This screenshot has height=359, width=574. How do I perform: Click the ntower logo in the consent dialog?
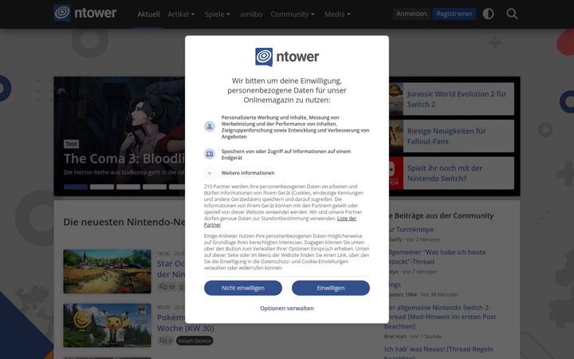coord(287,57)
